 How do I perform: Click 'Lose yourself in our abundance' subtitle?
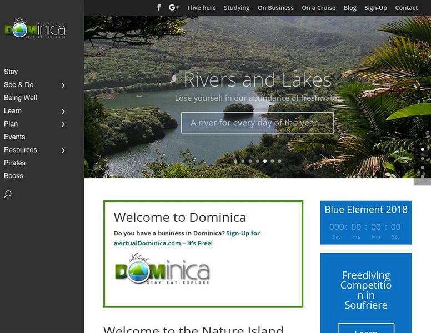[x=258, y=98]
